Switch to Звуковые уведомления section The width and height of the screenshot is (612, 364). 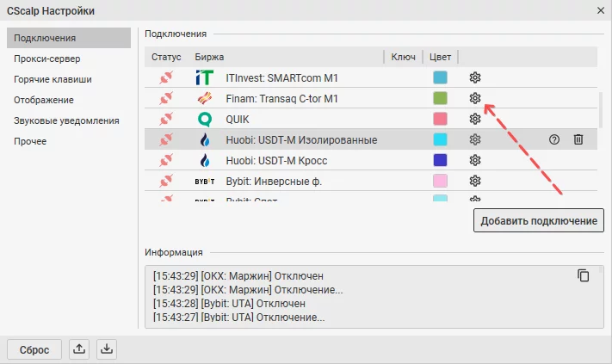(66, 121)
